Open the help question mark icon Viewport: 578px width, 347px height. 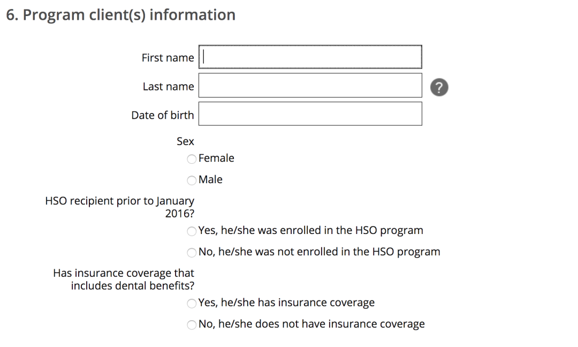point(439,87)
